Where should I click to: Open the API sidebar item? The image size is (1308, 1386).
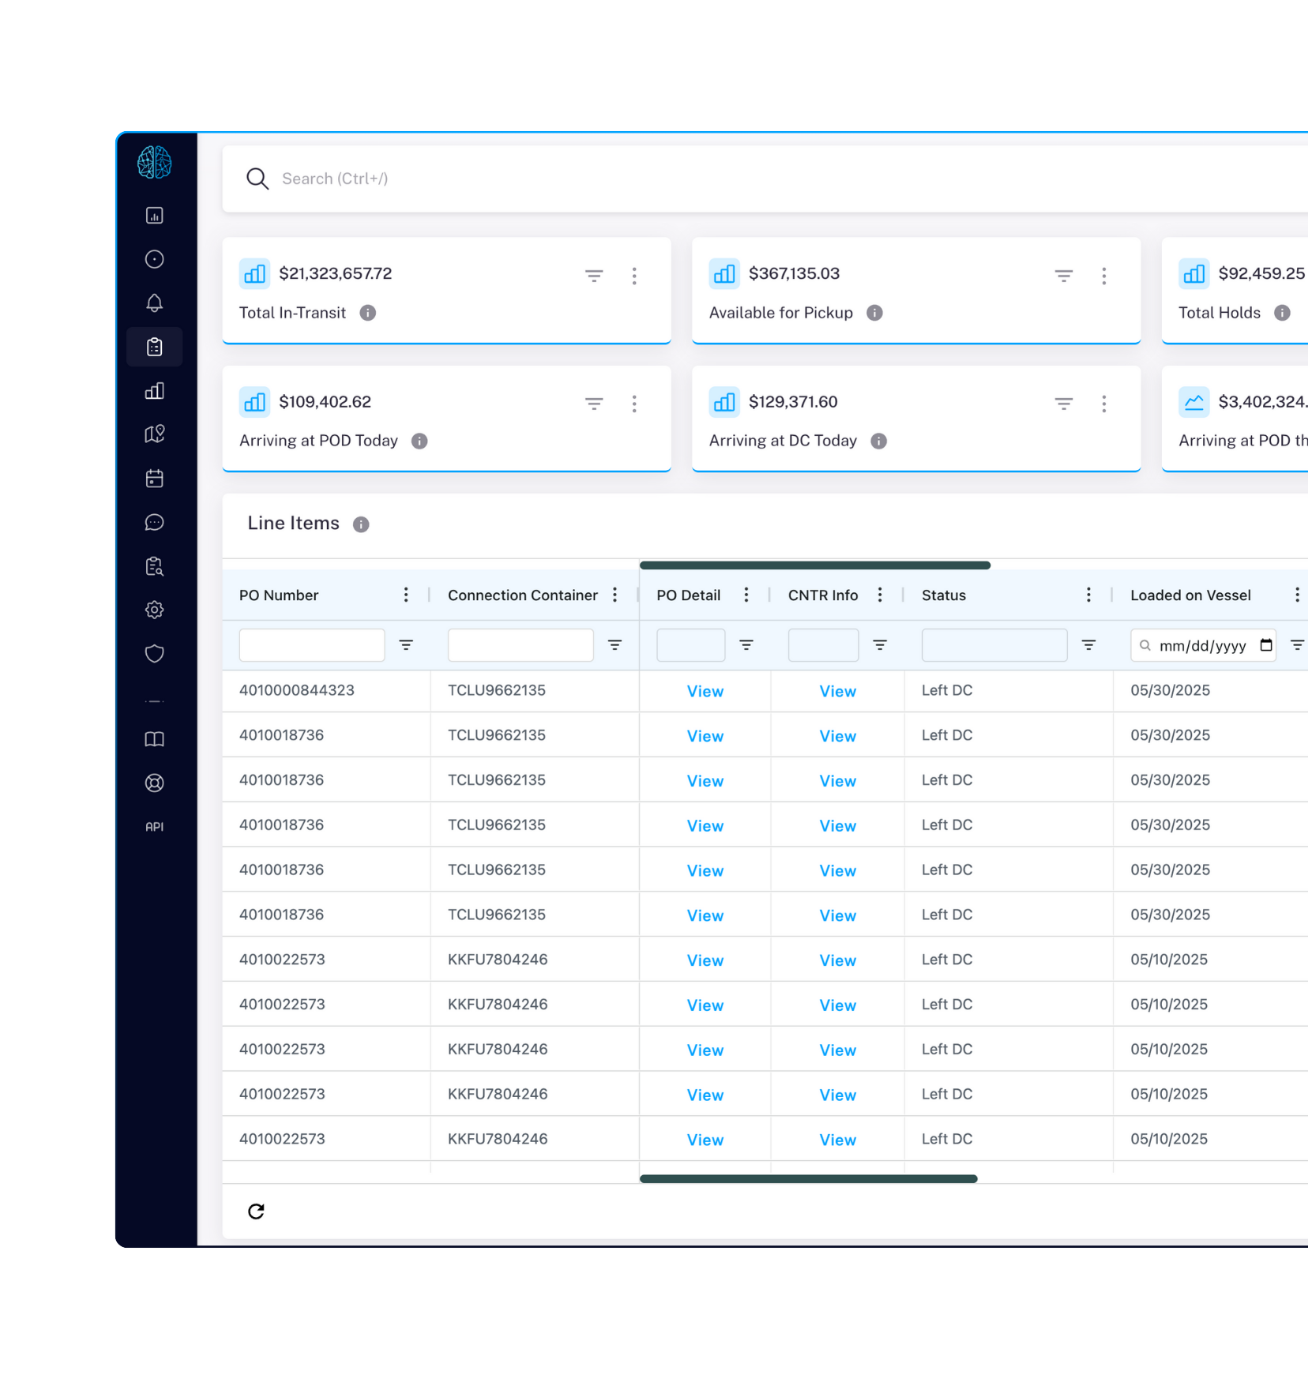(x=155, y=827)
